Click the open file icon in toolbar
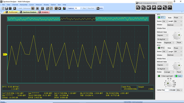 3,8
